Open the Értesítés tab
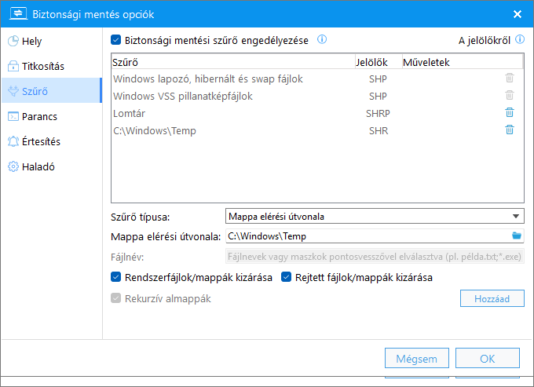This screenshot has height=387, width=534. tap(52, 141)
